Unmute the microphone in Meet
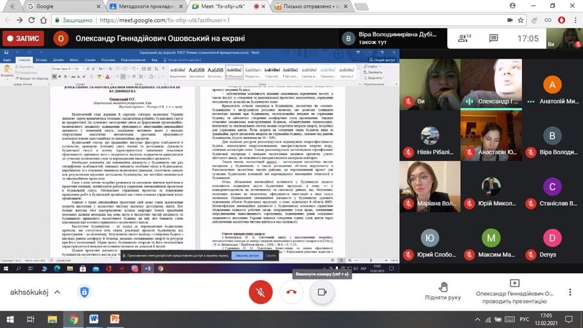Image resolution: width=583 pixels, height=328 pixels. pyautogui.click(x=260, y=292)
